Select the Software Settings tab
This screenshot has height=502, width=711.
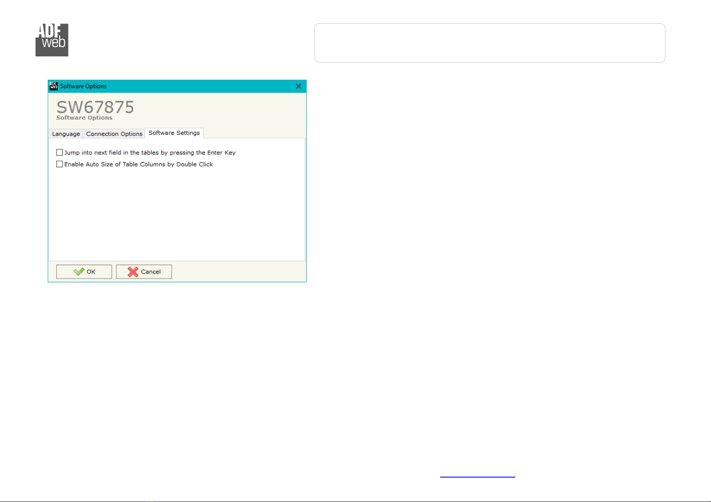pyautogui.click(x=174, y=133)
